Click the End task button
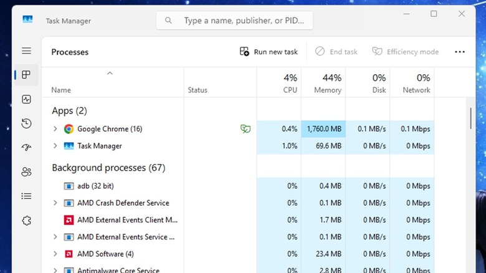The width and height of the screenshot is (486, 273). click(336, 52)
